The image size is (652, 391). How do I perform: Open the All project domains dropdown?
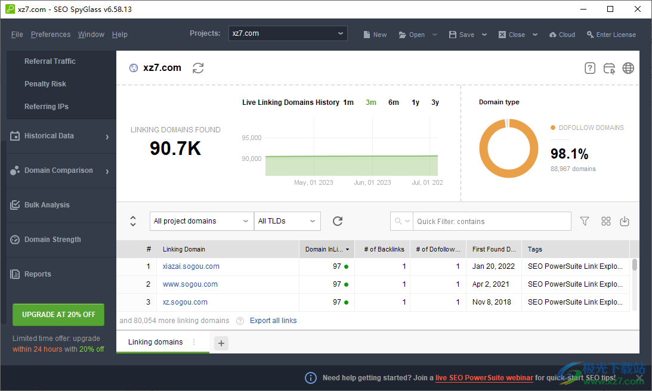202,221
